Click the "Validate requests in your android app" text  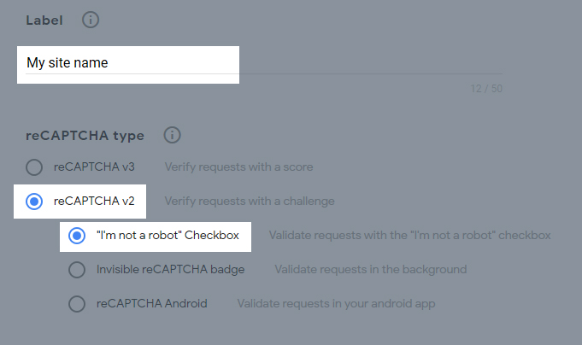pos(336,303)
